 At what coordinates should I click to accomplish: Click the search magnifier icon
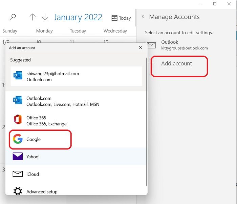click(13, 17)
